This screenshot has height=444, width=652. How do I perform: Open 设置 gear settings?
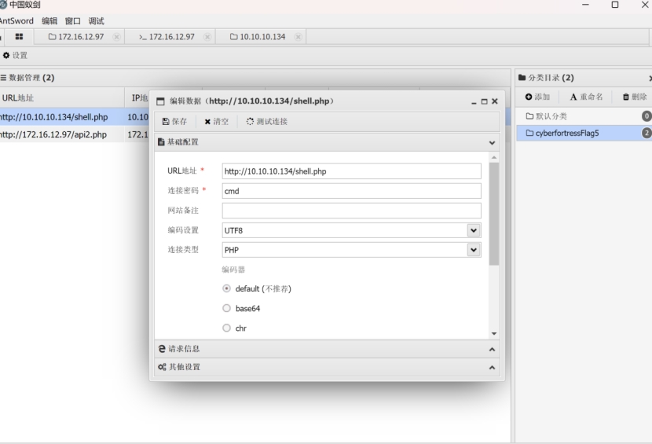coord(15,55)
